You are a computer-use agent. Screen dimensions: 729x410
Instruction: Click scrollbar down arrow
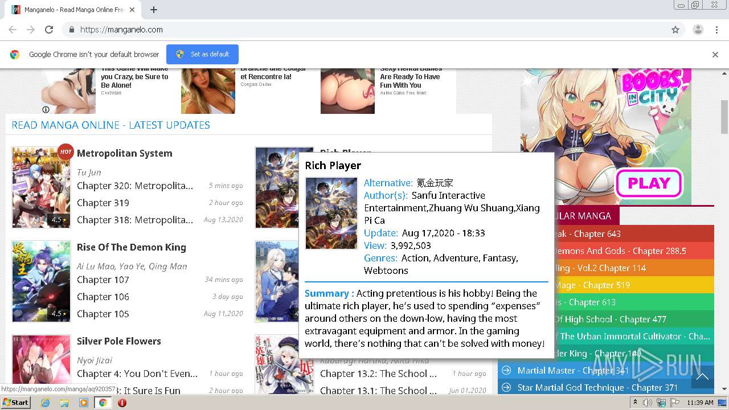coord(724,389)
